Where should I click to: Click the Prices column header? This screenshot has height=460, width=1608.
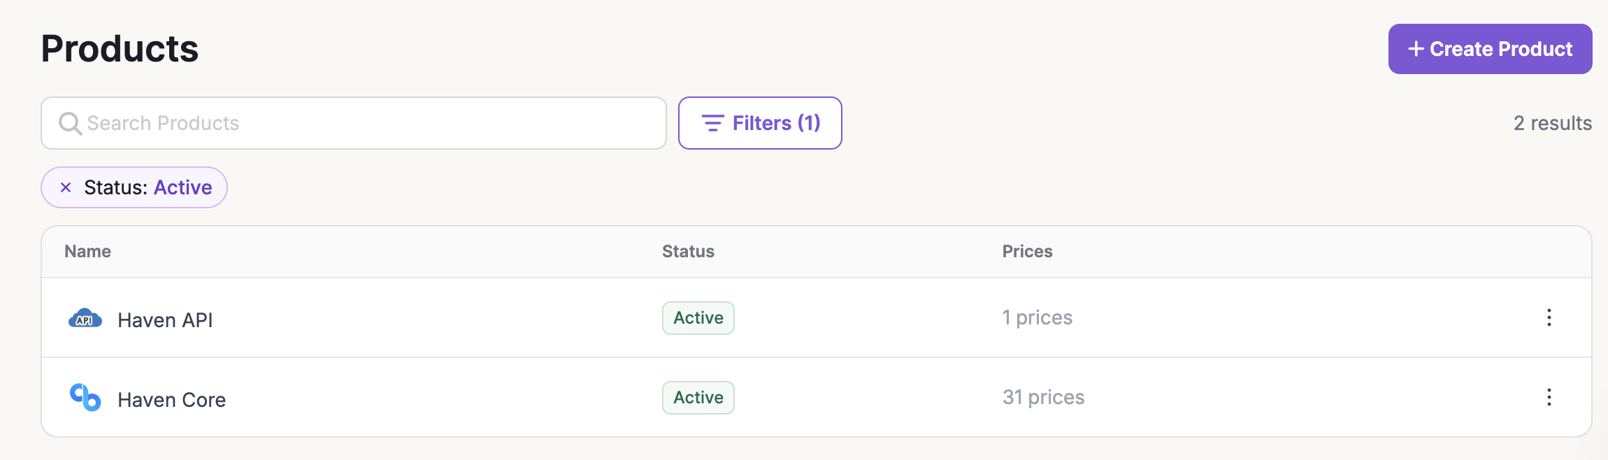coord(1027,252)
